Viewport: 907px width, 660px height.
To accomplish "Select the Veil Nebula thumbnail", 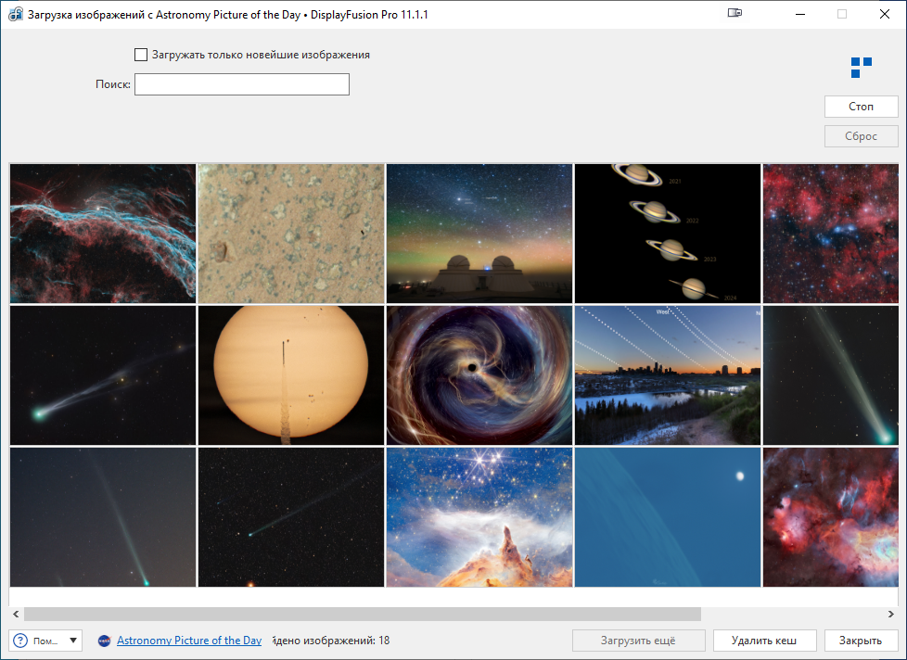I will tap(103, 234).
